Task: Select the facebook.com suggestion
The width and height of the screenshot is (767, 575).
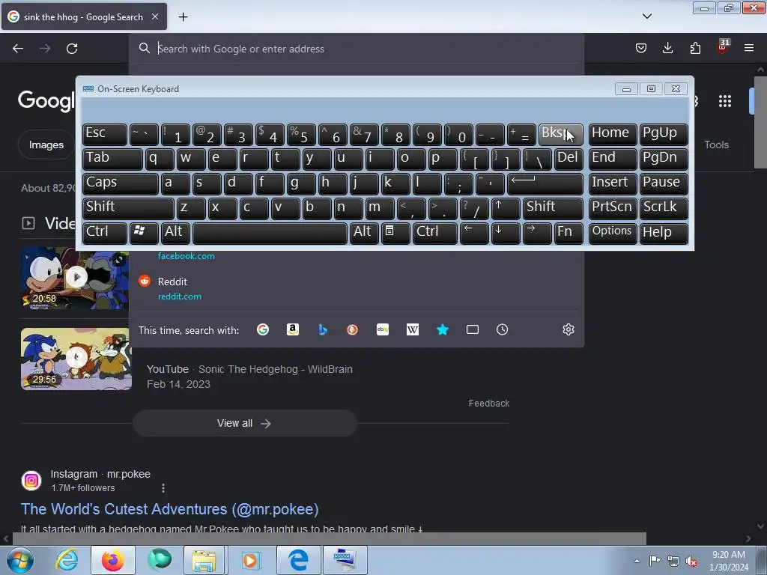Action: [x=186, y=256]
